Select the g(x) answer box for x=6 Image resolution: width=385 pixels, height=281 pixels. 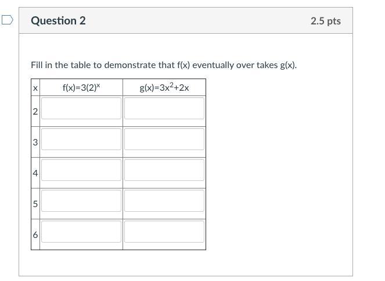click(x=164, y=232)
